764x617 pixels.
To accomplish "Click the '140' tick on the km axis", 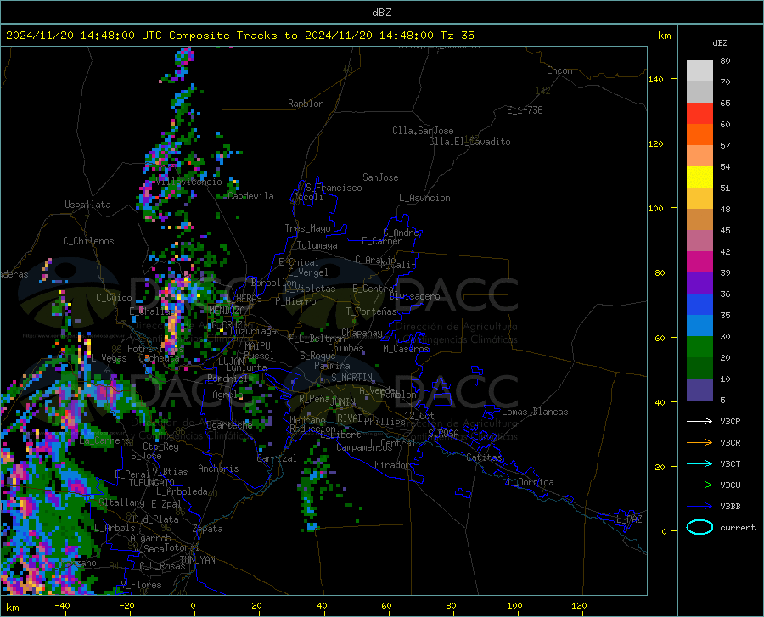I will pyautogui.click(x=656, y=80).
